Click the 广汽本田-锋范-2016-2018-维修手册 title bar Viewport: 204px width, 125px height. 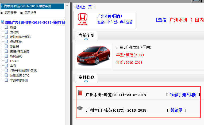coord(32,6)
